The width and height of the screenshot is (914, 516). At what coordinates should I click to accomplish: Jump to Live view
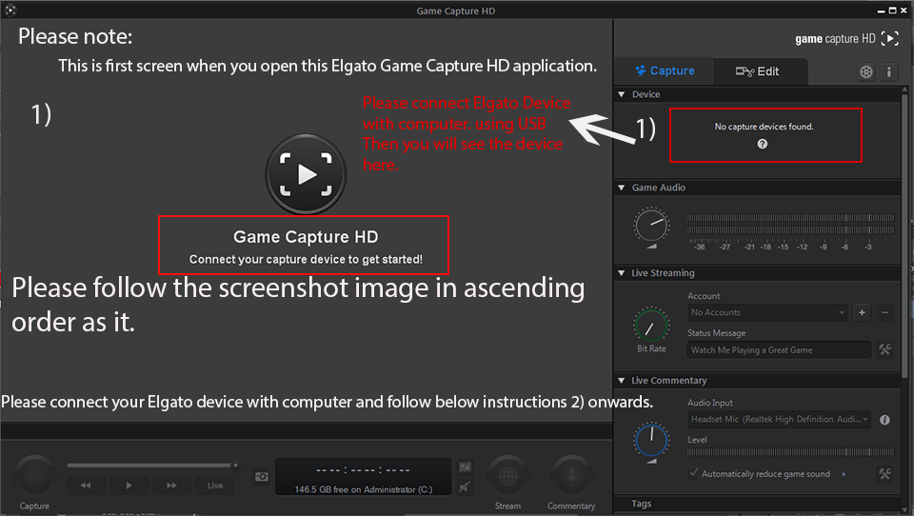coord(215,486)
